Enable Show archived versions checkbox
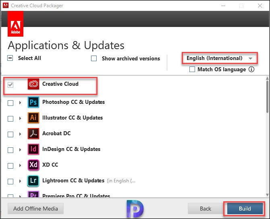Image resolution: width=270 pixels, height=219 pixels. click(94, 58)
